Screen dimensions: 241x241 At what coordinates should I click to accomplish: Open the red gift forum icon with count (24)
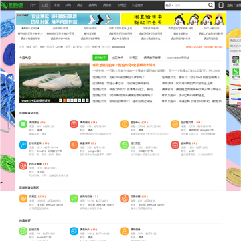point(74,124)
